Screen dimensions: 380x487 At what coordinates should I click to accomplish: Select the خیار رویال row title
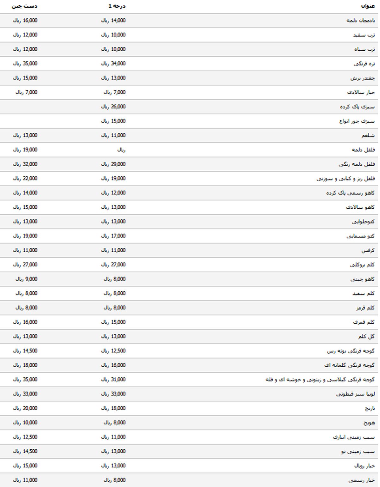pyautogui.click(x=364, y=466)
